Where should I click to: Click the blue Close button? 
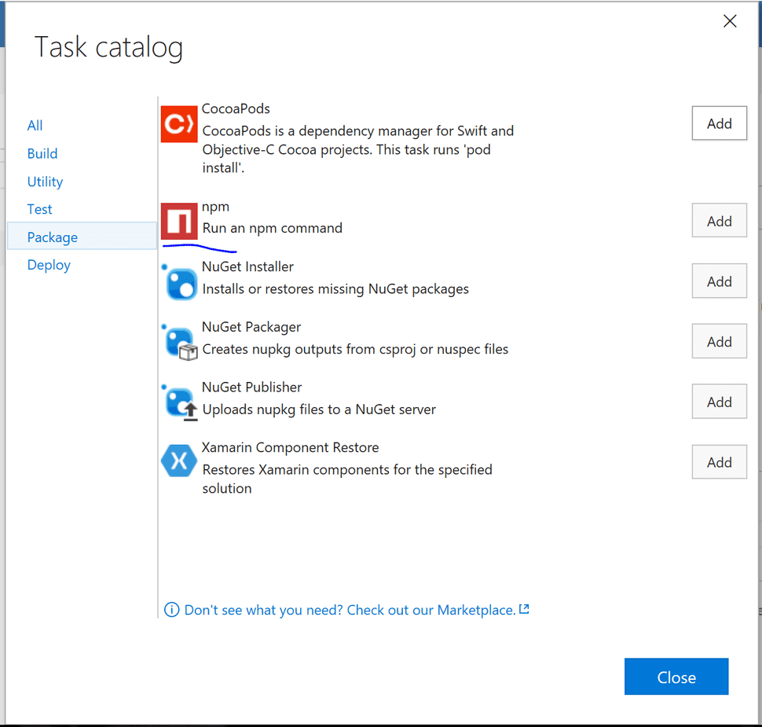tap(676, 677)
